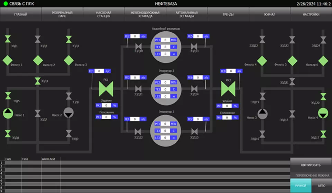The height and width of the screenshot is (193, 332).
Task: Click the Насос 4 pump icon
Action: click(323, 113)
